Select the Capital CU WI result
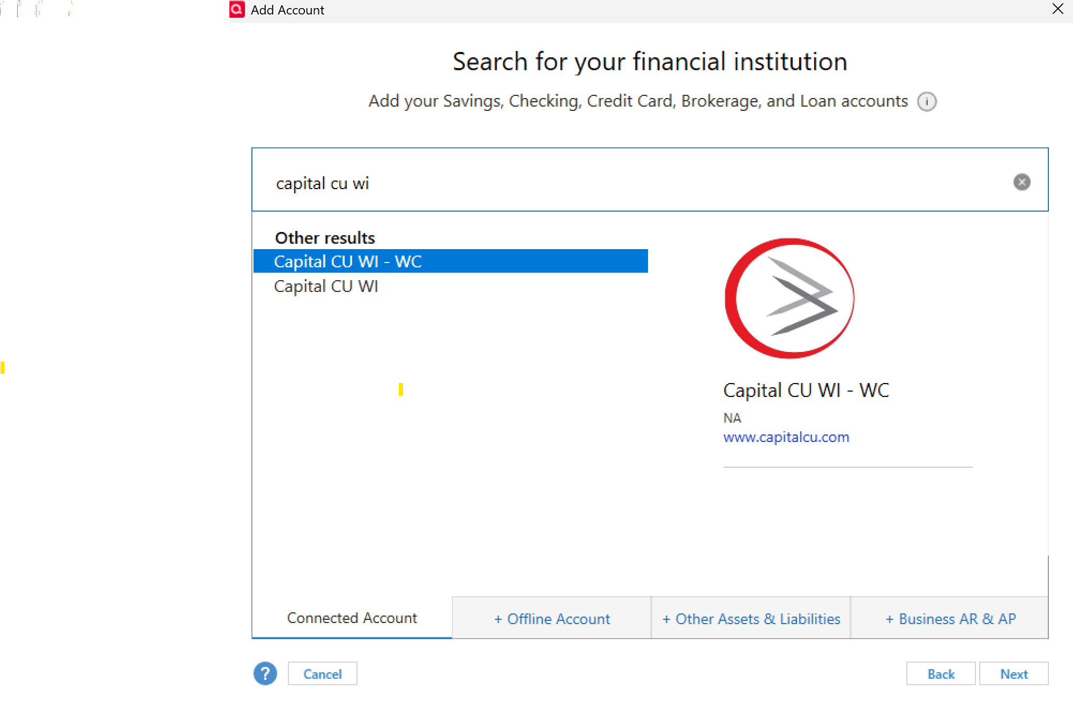This screenshot has height=705, width=1073. click(326, 287)
